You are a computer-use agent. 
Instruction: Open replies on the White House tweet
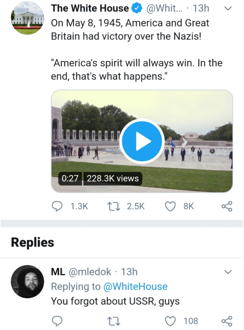click(57, 206)
